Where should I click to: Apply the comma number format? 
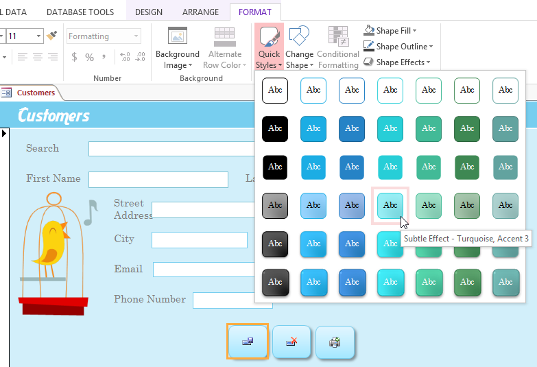coord(104,57)
